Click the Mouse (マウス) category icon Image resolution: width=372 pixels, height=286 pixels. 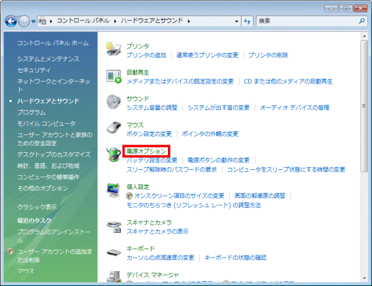pos(114,128)
